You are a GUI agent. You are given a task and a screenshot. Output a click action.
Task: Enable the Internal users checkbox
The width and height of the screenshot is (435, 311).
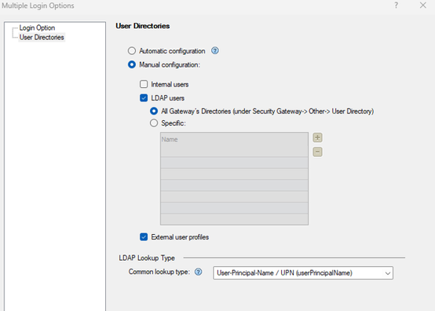[144, 84]
